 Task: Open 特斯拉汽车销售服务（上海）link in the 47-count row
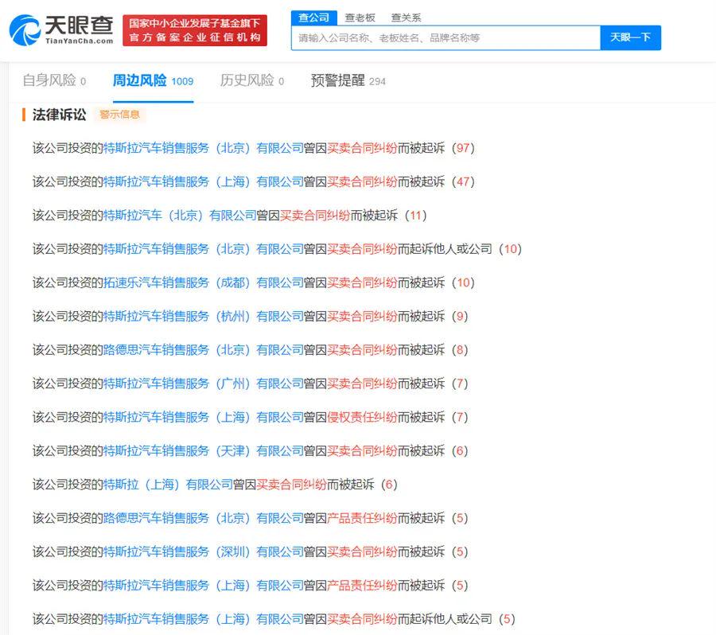203,181
